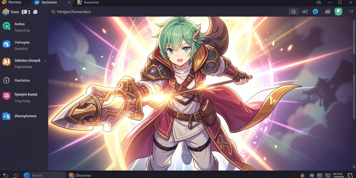Click the white swirl icon beside the logo
This screenshot has width=356, height=178.
pyautogui.click(x=24, y=12)
